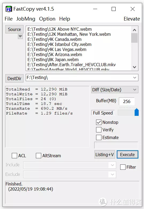The height and width of the screenshot is (209, 144).
Task: Open the JobMng menu
Action: (26, 19)
